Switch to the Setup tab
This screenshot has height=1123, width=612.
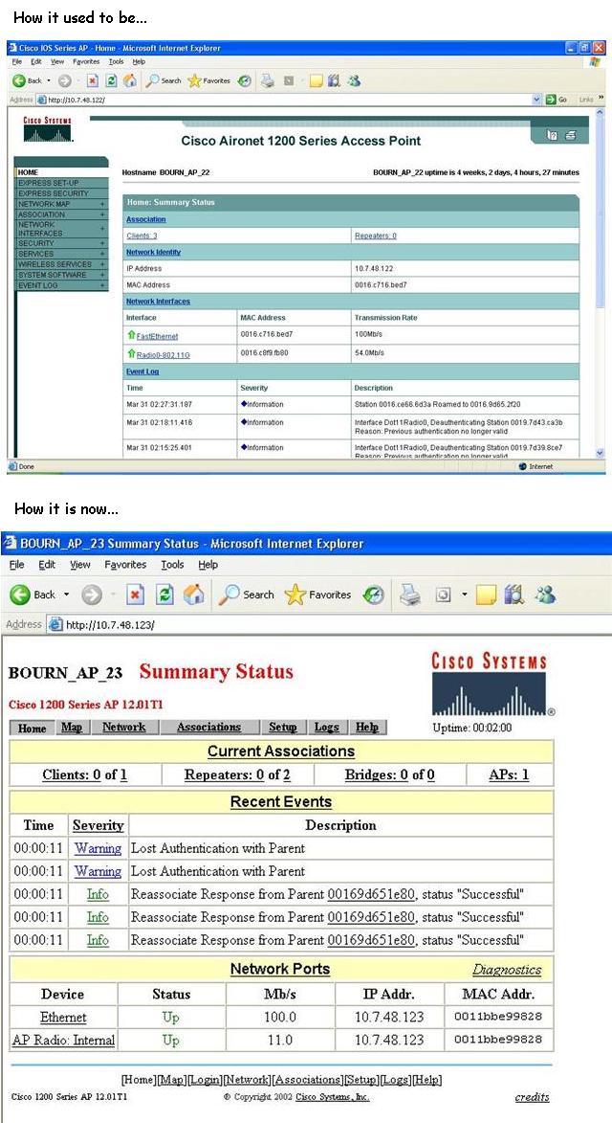coord(283,727)
